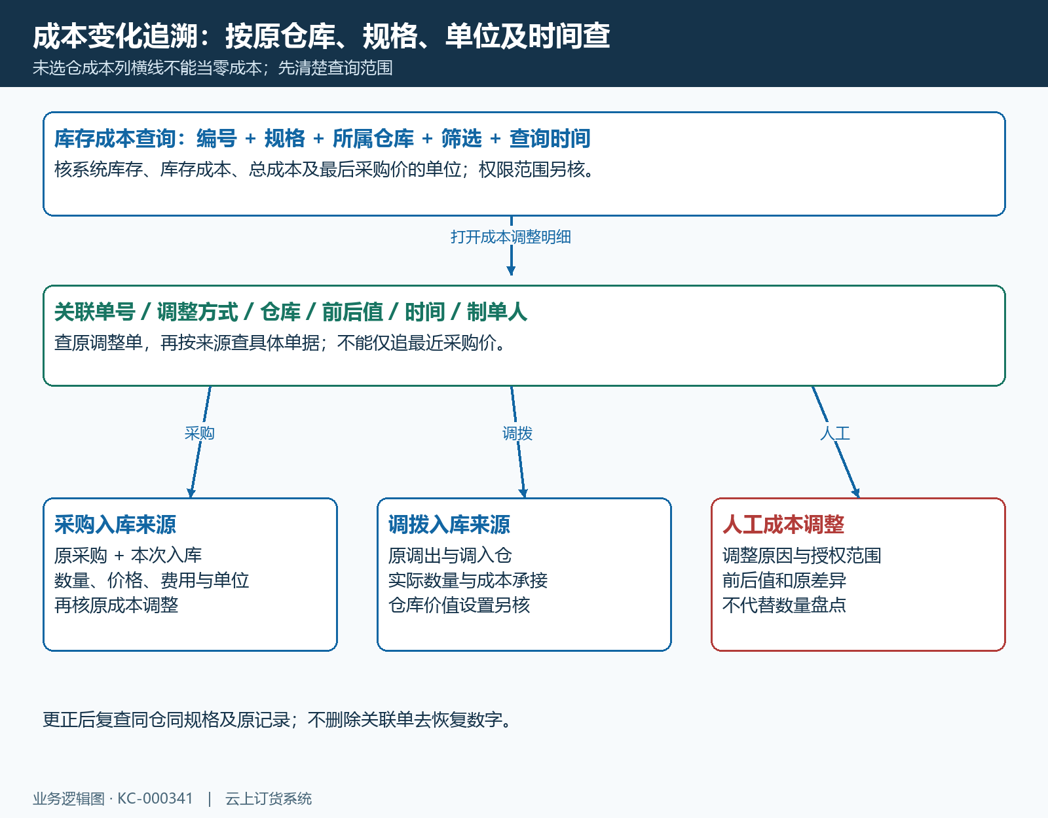Click line '原调出与调入仓'
Viewport: 1048px width, 818px height.
click(x=451, y=556)
